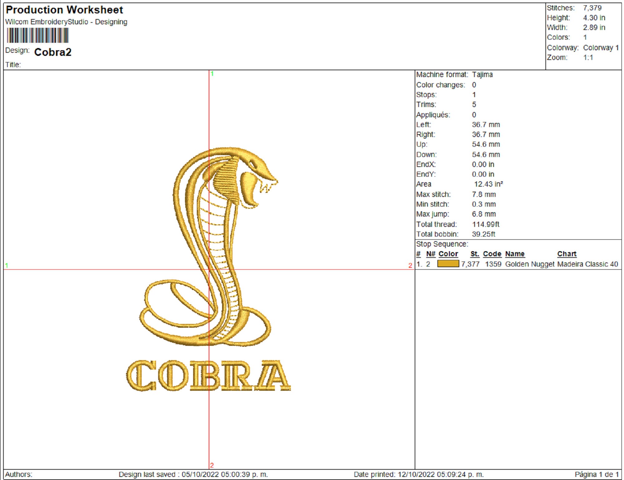Viewport: 624px width, 480px height.
Task: Click the 'Title:' label
Action: pos(13,65)
